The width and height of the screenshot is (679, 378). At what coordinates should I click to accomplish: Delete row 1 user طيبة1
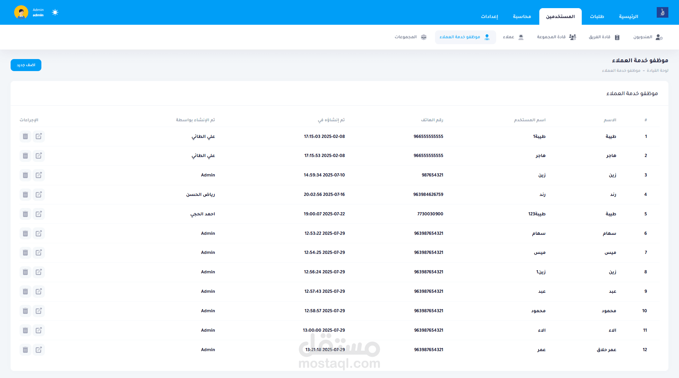point(25,136)
